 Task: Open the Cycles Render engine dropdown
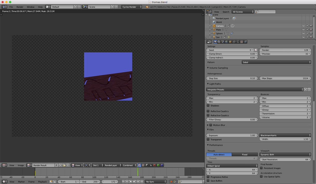[x=132, y=7]
